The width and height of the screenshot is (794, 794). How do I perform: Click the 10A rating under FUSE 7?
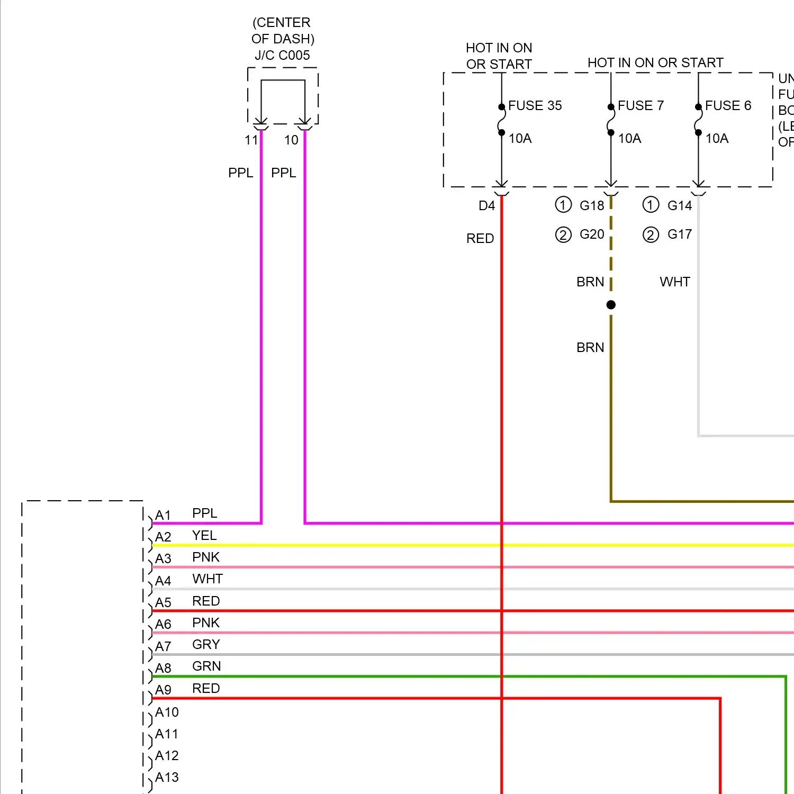[629, 139]
